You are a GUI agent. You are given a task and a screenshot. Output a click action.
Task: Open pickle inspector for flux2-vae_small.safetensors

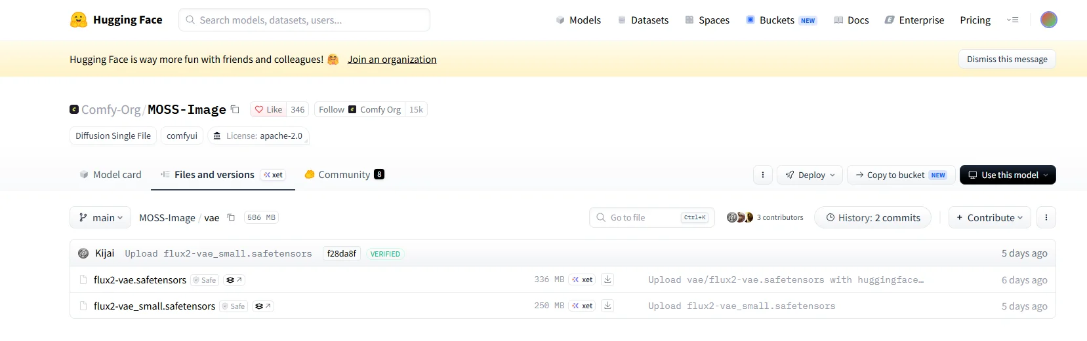pyautogui.click(x=263, y=306)
